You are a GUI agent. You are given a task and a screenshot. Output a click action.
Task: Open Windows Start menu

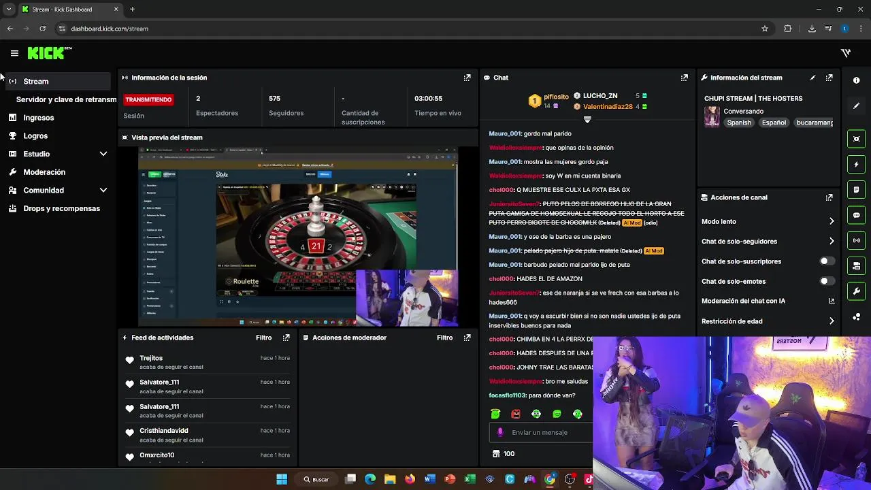(x=282, y=479)
